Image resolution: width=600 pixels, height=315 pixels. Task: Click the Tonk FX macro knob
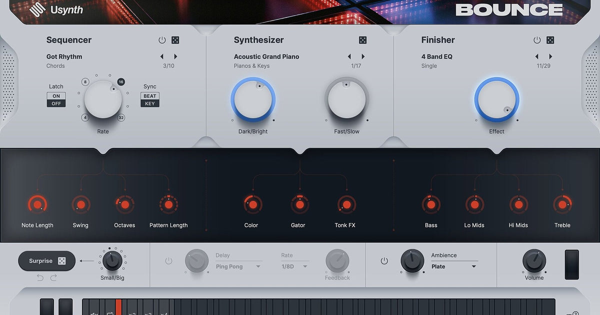[346, 204]
